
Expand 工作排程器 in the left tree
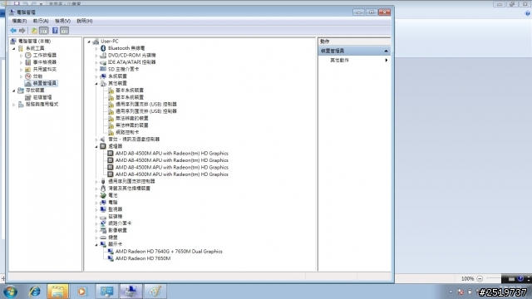pos(21,56)
